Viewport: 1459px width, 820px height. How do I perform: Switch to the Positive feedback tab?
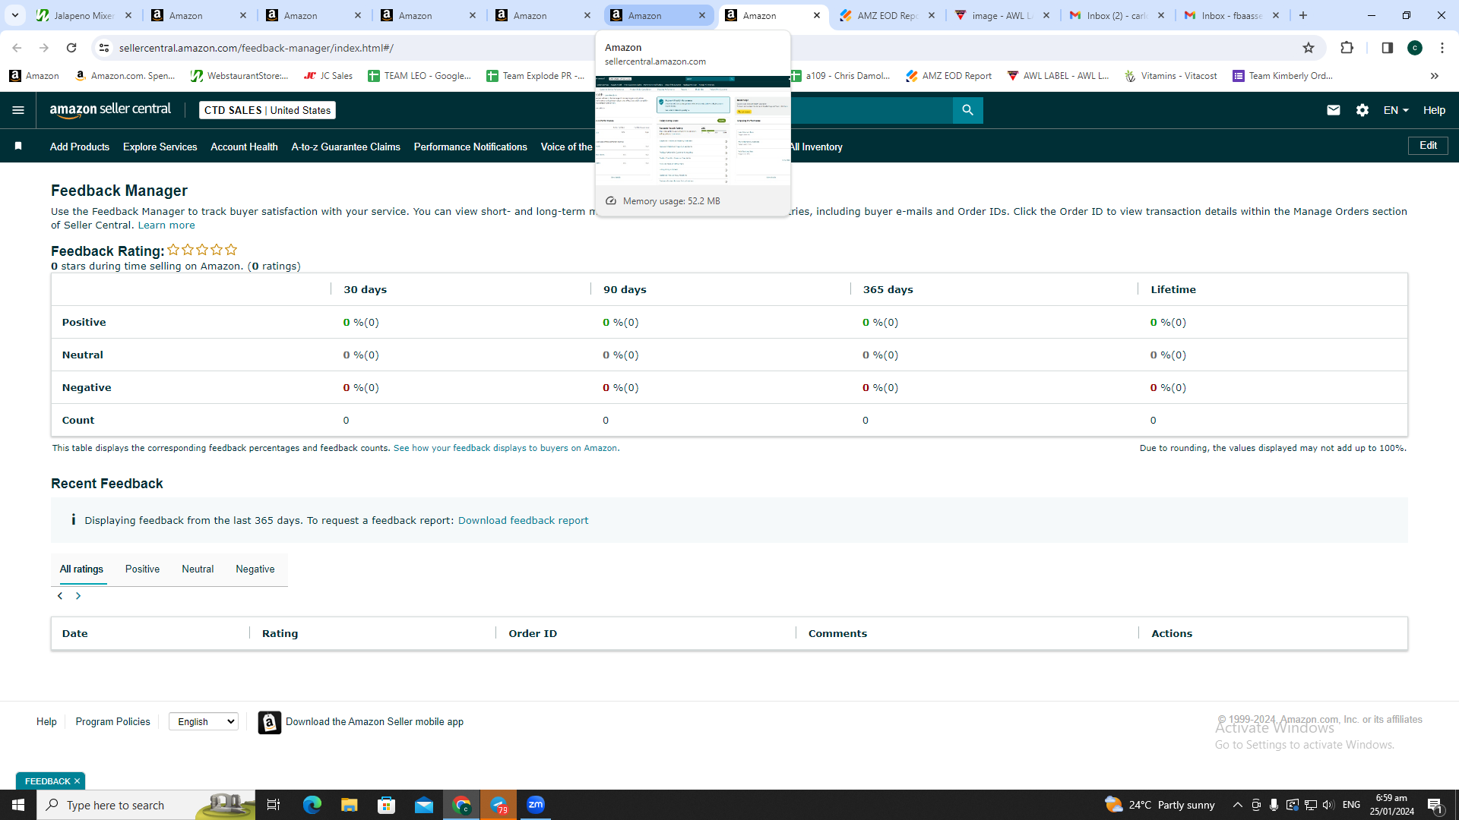tap(142, 569)
